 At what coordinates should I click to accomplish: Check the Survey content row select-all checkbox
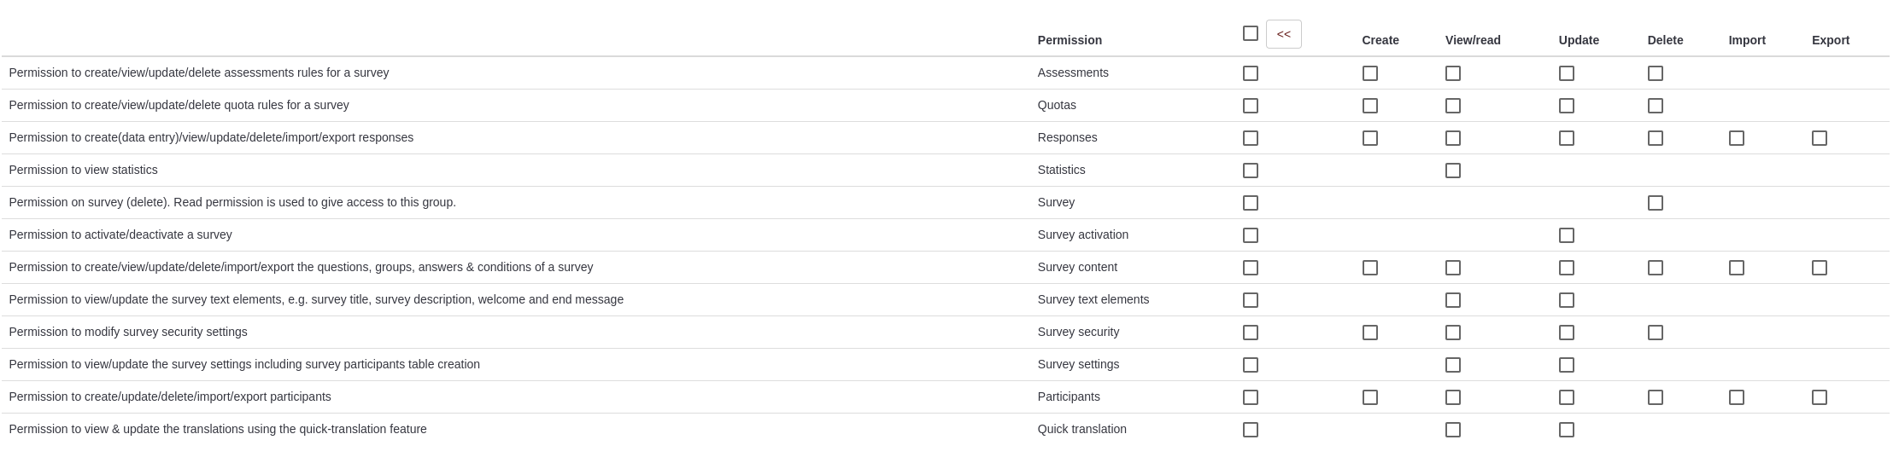(1250, 268)
